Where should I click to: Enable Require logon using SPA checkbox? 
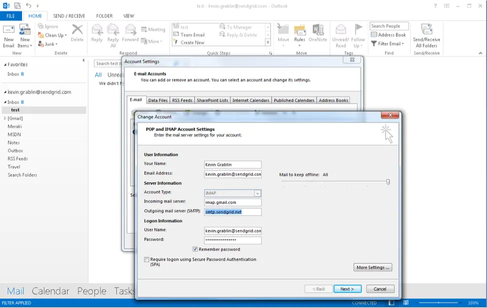tap(146, 260)
